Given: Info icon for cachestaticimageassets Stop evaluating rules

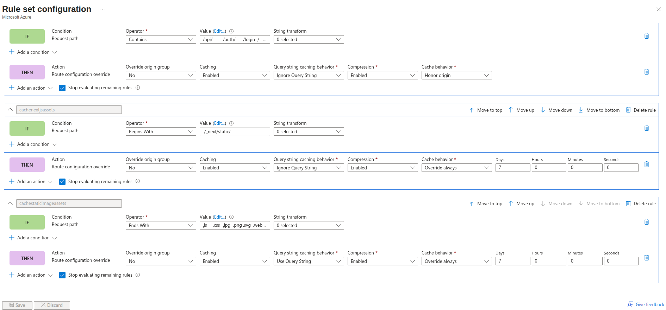Looking at the screenshot, I should (x=138, y=275).
